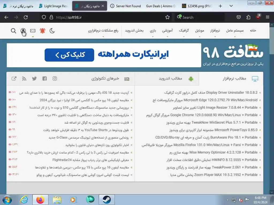Reload the page in Firefox

26,17
